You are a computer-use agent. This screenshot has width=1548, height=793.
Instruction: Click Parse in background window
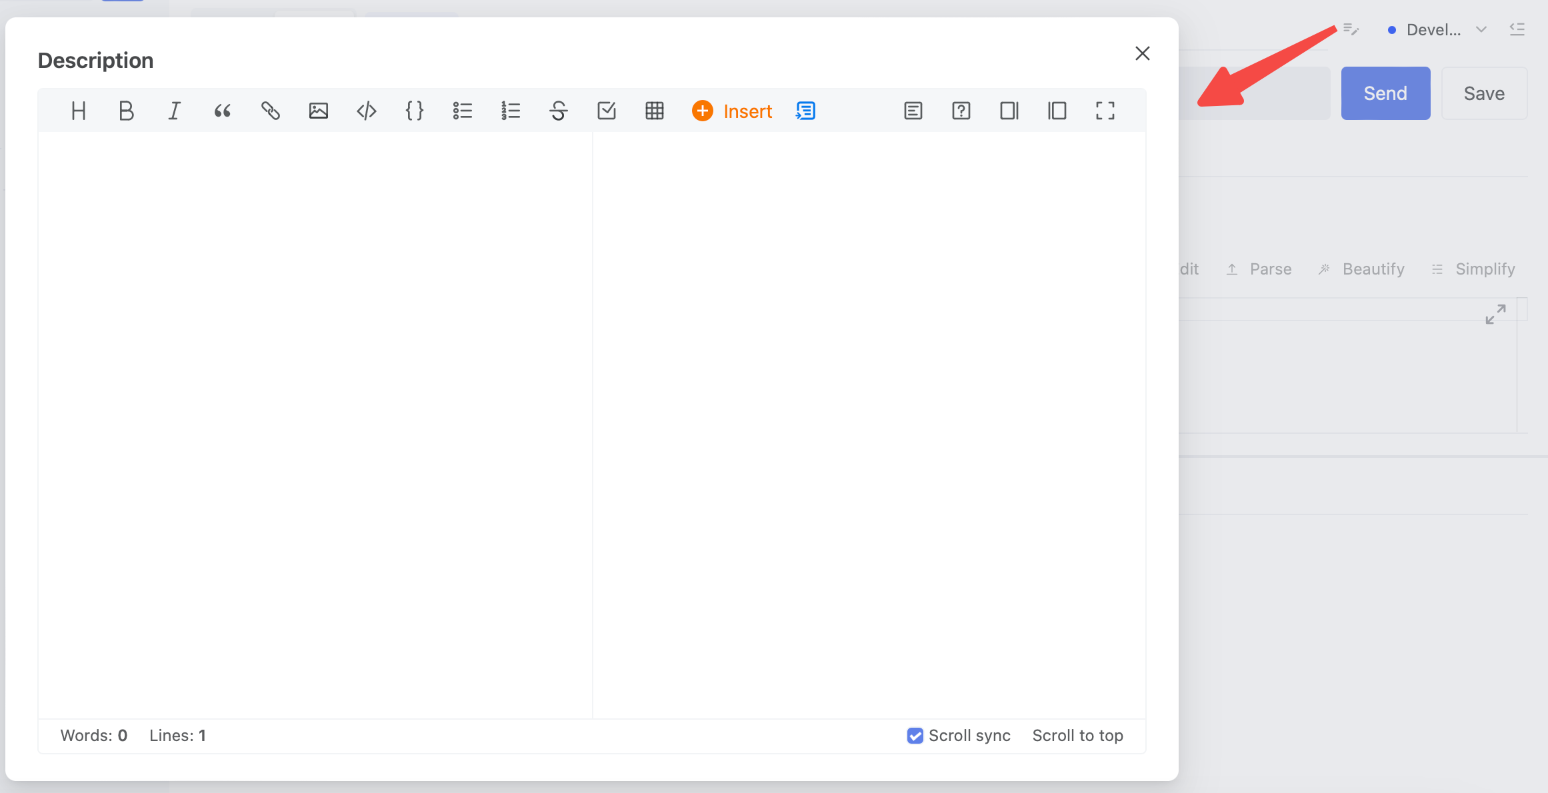1259,269
